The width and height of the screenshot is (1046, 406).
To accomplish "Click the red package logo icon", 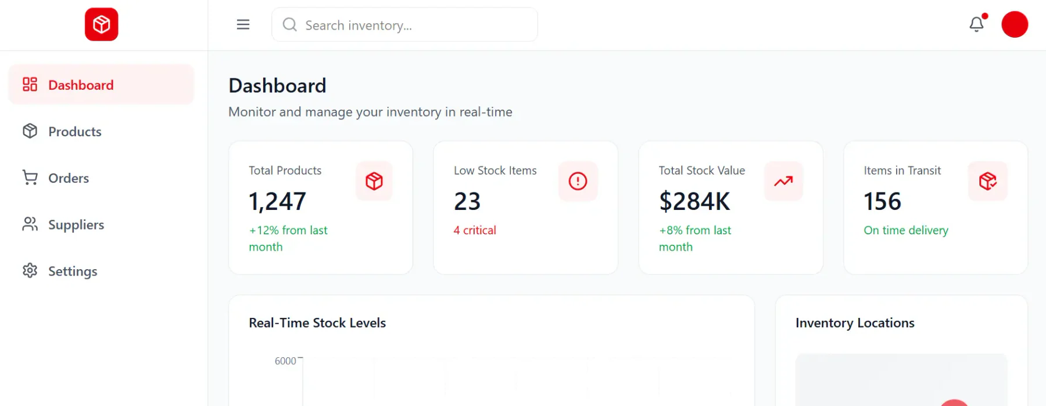I will (102, 24).
